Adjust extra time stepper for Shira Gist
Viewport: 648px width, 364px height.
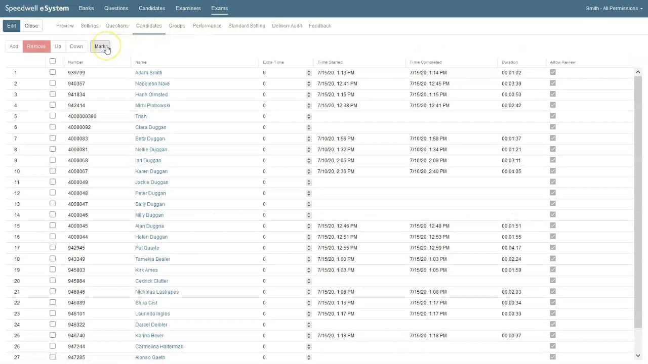(308, 303)
